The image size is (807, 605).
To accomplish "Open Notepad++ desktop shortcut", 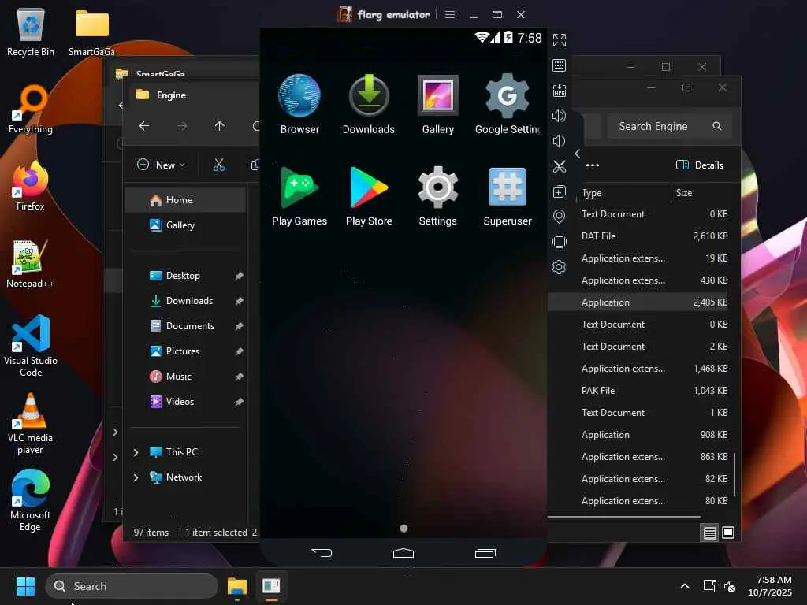I will 31,263.
